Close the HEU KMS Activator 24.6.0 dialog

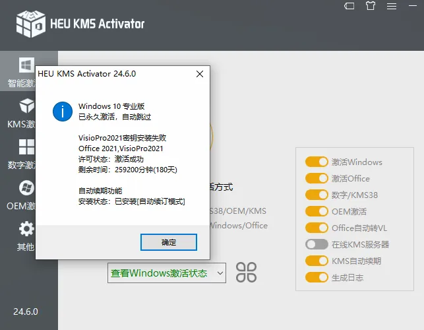pyautogui.click(x=200, y=74)
